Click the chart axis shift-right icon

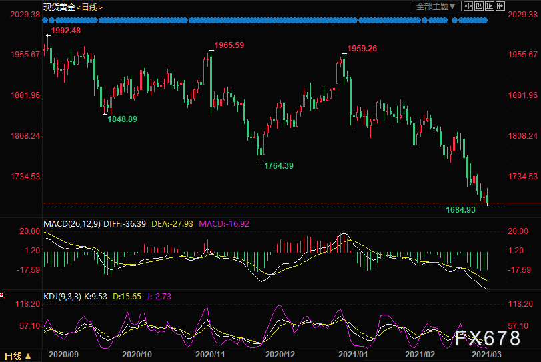click(490, 6)
